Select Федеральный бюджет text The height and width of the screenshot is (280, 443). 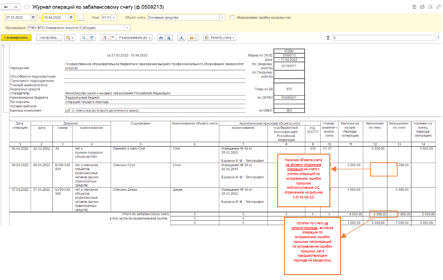pyautogui.click(x=82, y=98)
